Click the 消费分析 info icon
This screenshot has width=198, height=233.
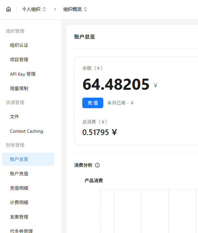click(97, 165)
